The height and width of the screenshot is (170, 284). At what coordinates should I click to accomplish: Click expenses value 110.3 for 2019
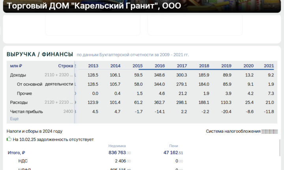tap(226, 102)
